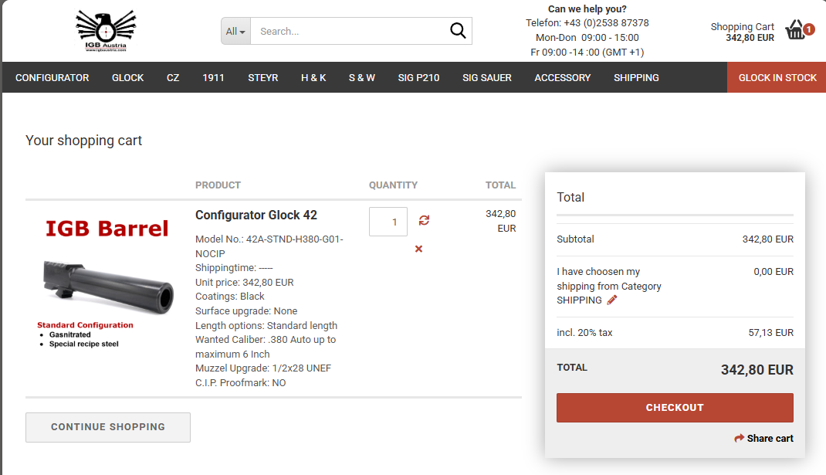Click the 57,13 EUR tax amount
The width and height of the screenshot is (826, 475).
[x=770, y=333]
